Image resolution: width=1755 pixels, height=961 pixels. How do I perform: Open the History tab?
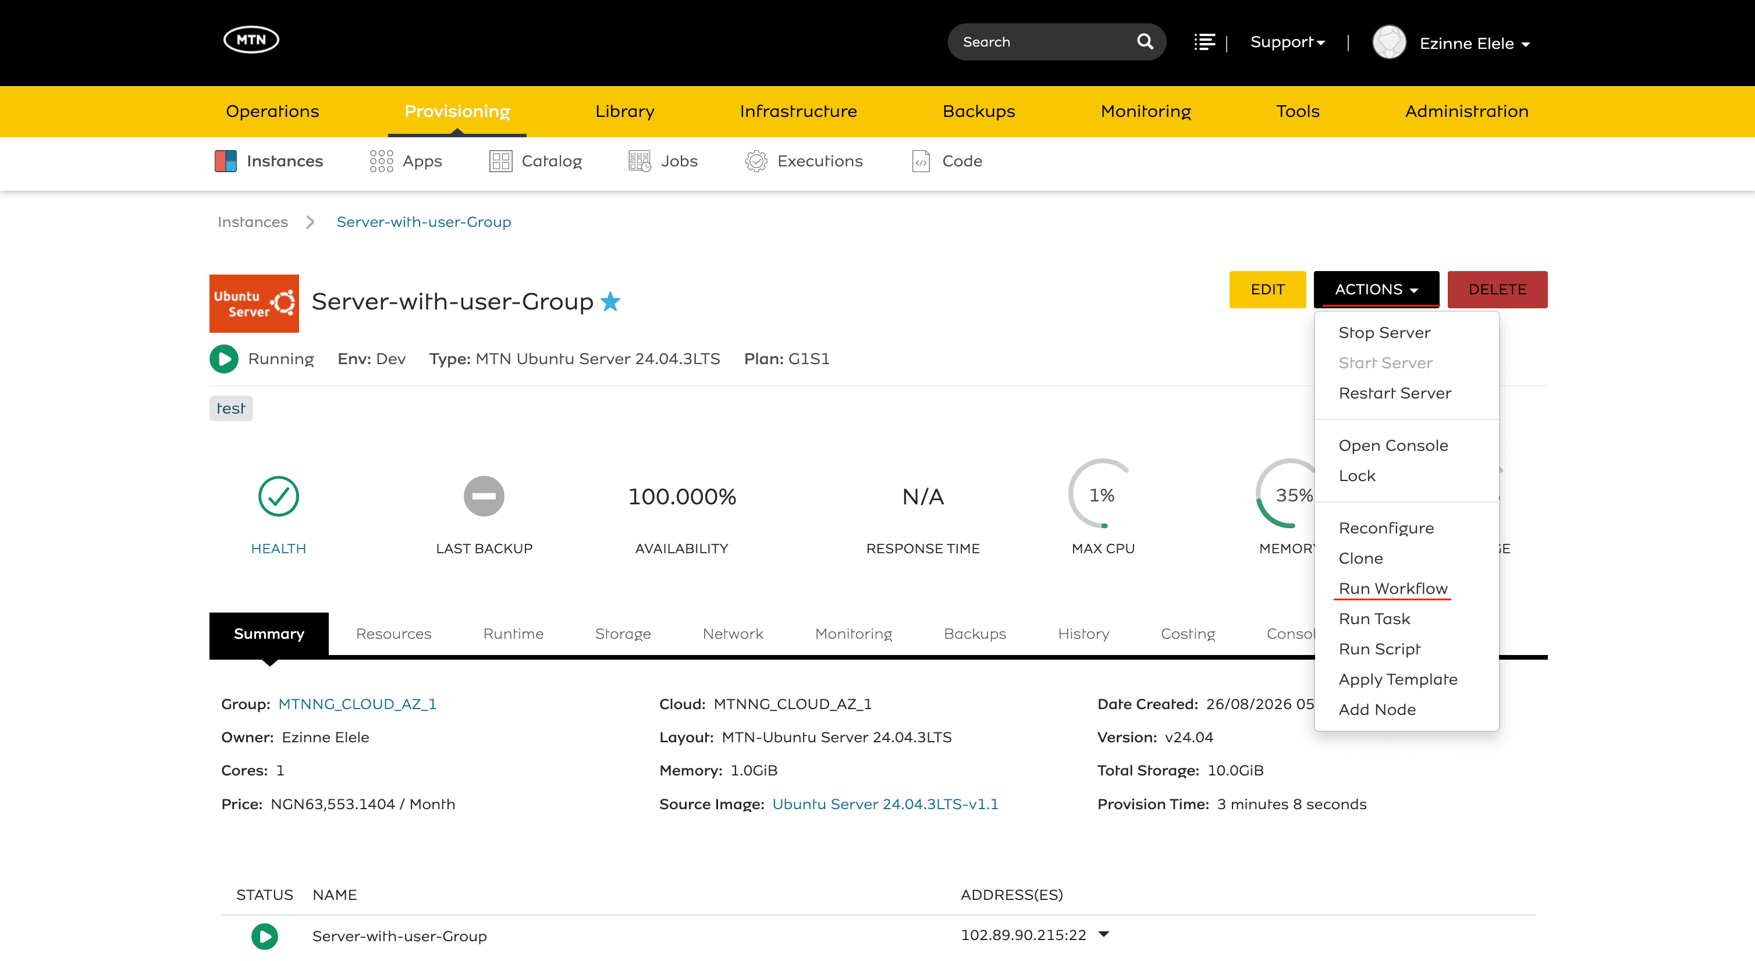click(x=1083, y=634)
